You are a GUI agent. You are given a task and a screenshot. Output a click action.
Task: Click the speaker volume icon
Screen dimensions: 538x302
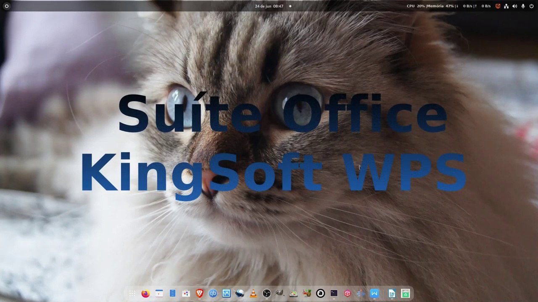tap(515, 6)
